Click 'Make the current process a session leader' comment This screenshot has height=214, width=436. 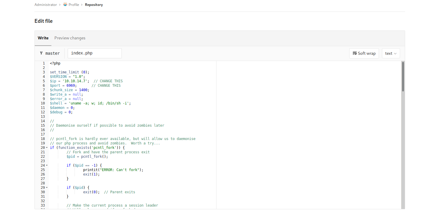click(112, 205)
